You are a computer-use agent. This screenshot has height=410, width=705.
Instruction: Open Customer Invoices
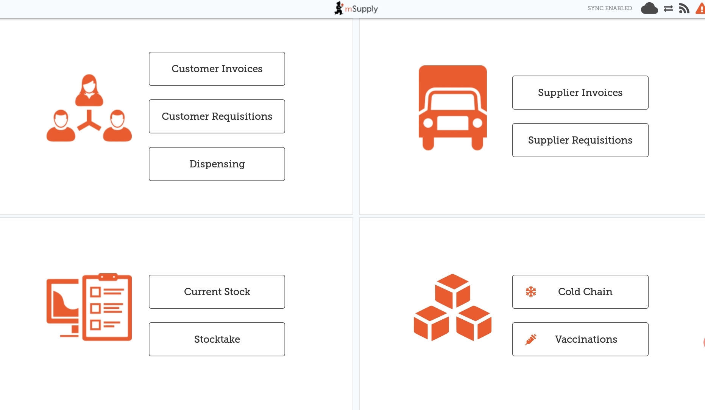(217, 69)
